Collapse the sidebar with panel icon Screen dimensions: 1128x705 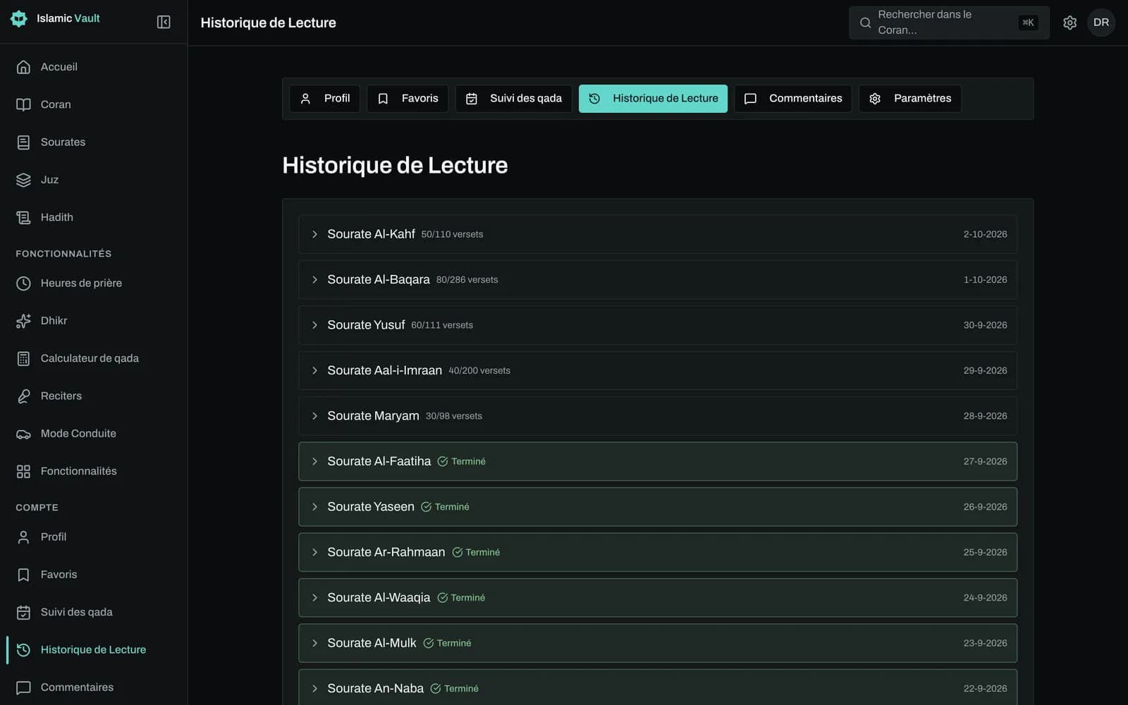point(164,22)
